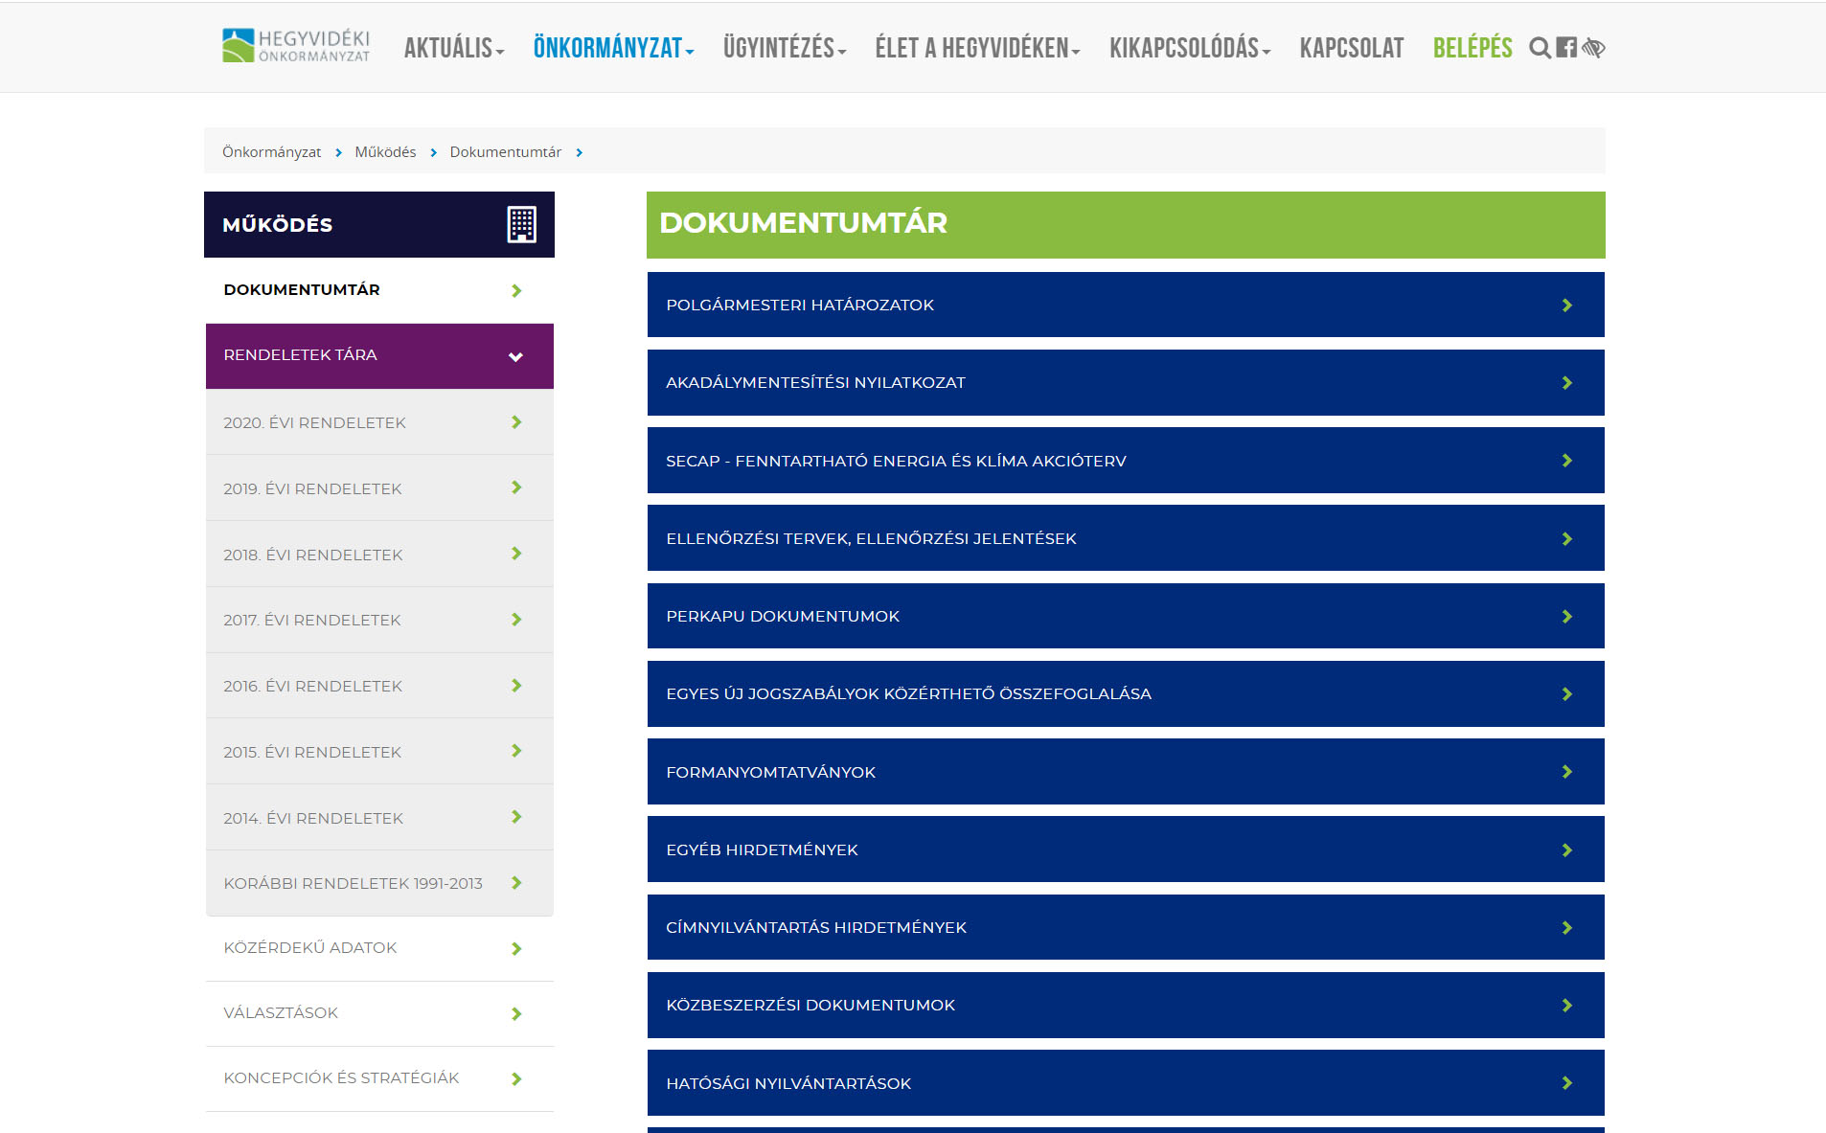The width and height of the screenshot is (1826, 1133).
Task: Collapse the Rendeletek Tára section
Action: click(x=515, y=356)
